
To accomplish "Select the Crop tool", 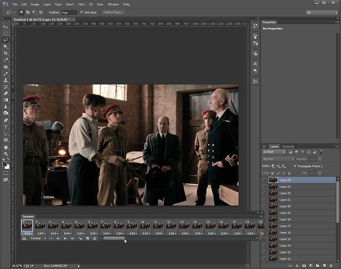I will (x=6, y=53).
